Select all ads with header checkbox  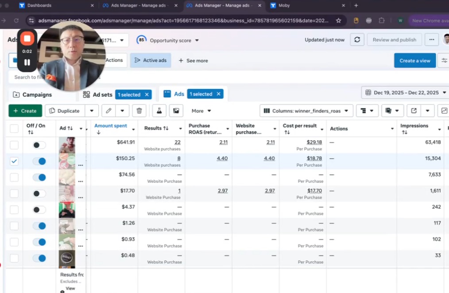(14, 129)
